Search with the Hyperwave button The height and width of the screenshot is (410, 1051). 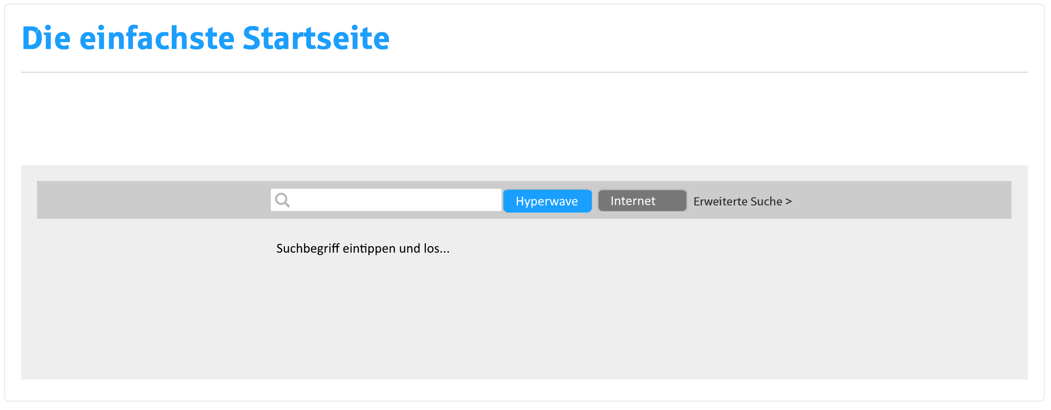[x=547, y=201]
